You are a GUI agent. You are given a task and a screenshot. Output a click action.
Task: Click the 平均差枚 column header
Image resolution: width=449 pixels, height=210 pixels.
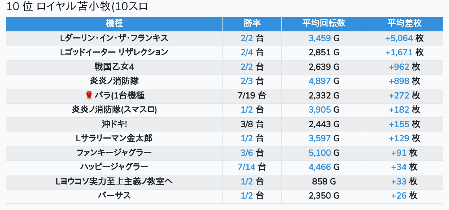coord(404,24)
